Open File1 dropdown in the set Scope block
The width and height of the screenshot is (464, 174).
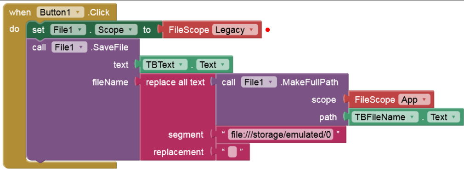pyautogui.click(x=68, y=30)
